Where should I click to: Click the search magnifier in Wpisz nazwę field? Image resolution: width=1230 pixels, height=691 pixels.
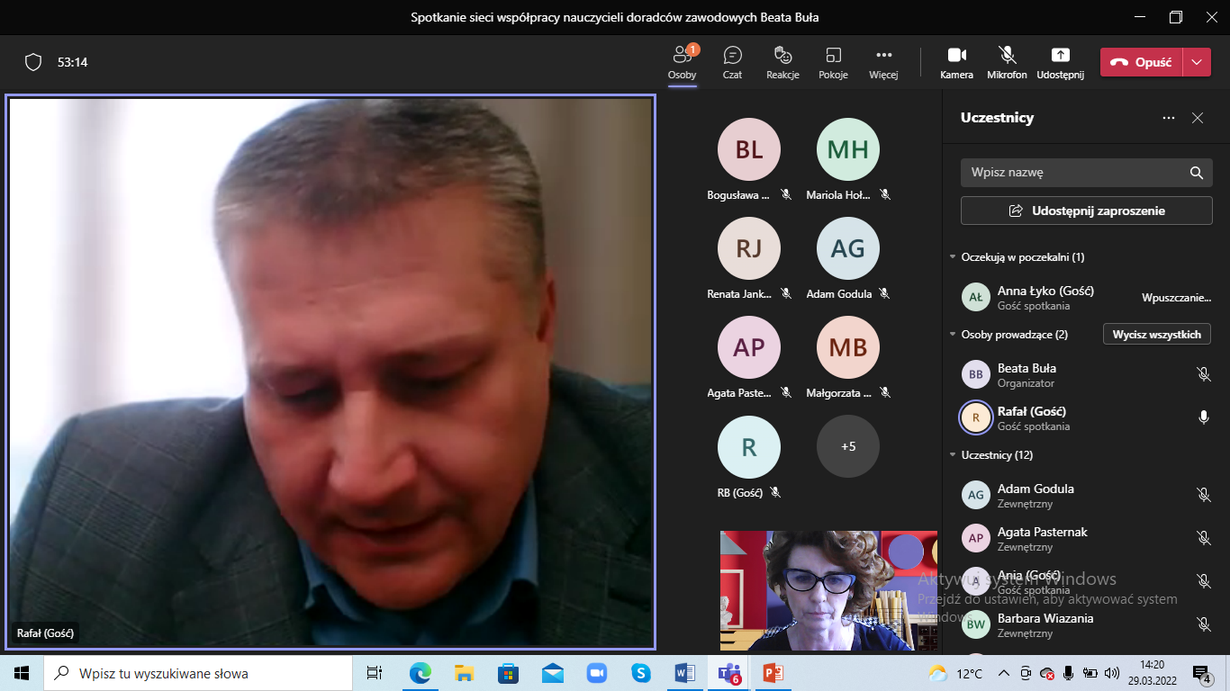[x=1196, y=173]
